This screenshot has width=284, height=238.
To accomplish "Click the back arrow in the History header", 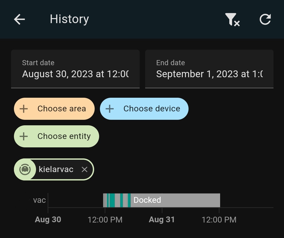I will point(19,19).
